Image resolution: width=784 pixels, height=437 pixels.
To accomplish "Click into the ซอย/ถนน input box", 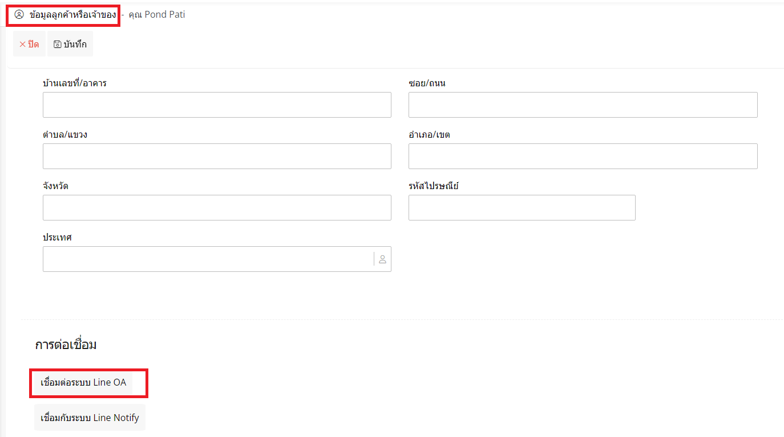I will point(583,105).
